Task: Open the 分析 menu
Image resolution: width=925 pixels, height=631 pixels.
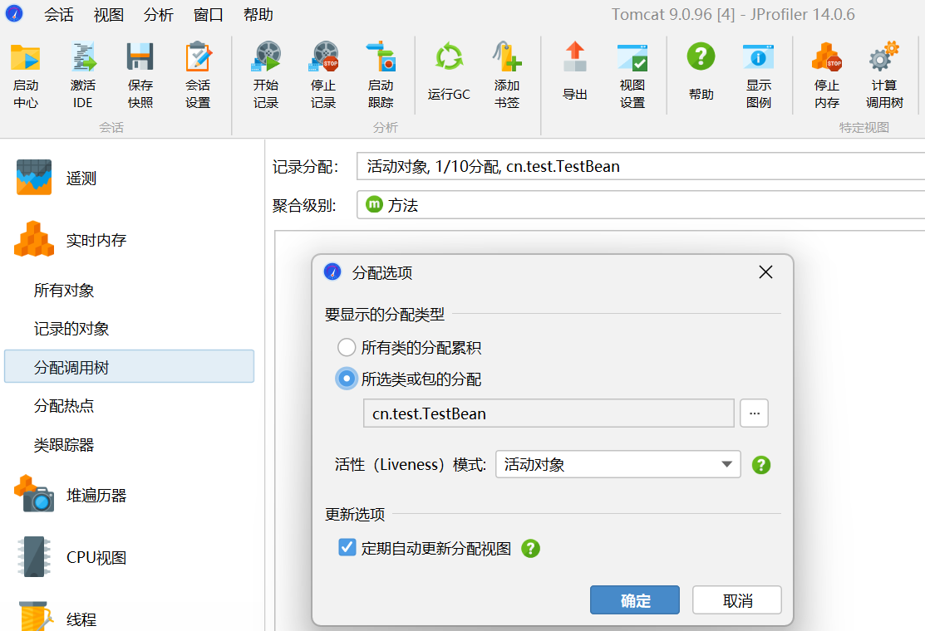Action: [159, 14]
